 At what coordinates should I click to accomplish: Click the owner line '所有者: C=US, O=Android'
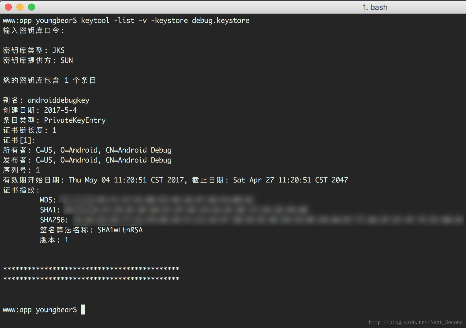(x=87, y=150)
